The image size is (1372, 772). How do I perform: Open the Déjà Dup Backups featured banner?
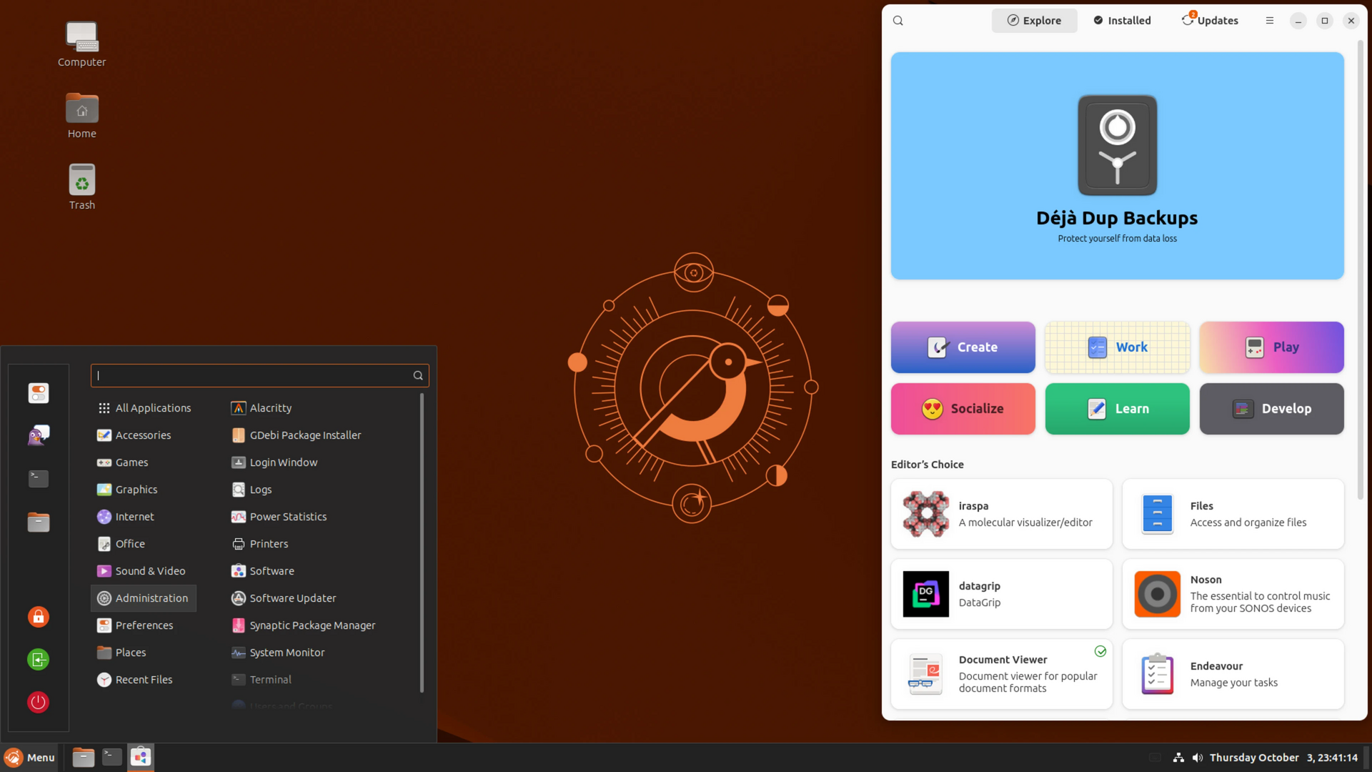(1117, 166)
